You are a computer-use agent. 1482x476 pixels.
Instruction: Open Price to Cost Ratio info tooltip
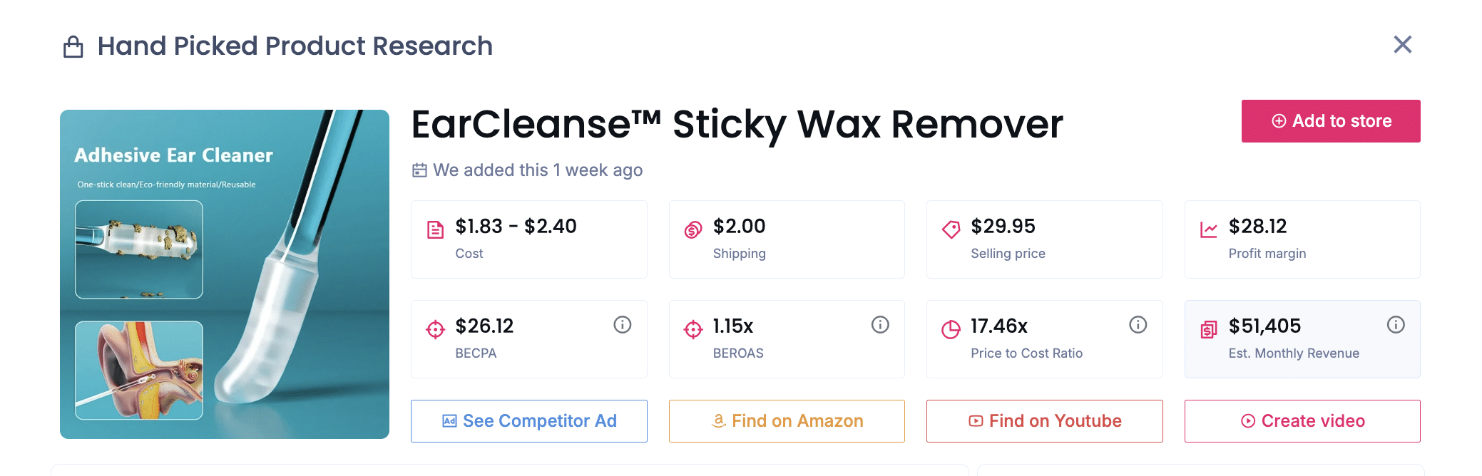click(1138, 325)
